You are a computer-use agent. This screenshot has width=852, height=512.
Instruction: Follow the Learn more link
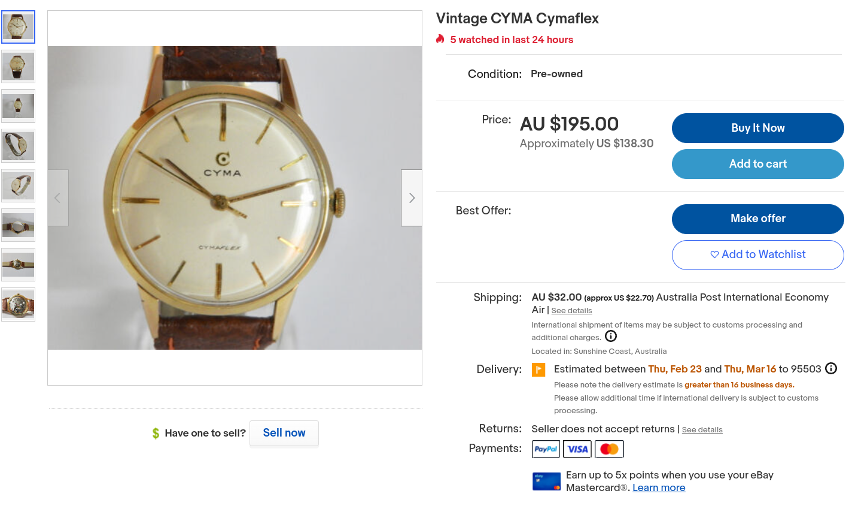coord(659,488)
